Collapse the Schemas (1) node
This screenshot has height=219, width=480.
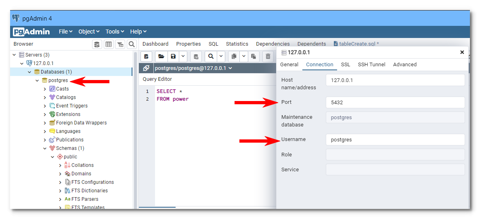45,148
